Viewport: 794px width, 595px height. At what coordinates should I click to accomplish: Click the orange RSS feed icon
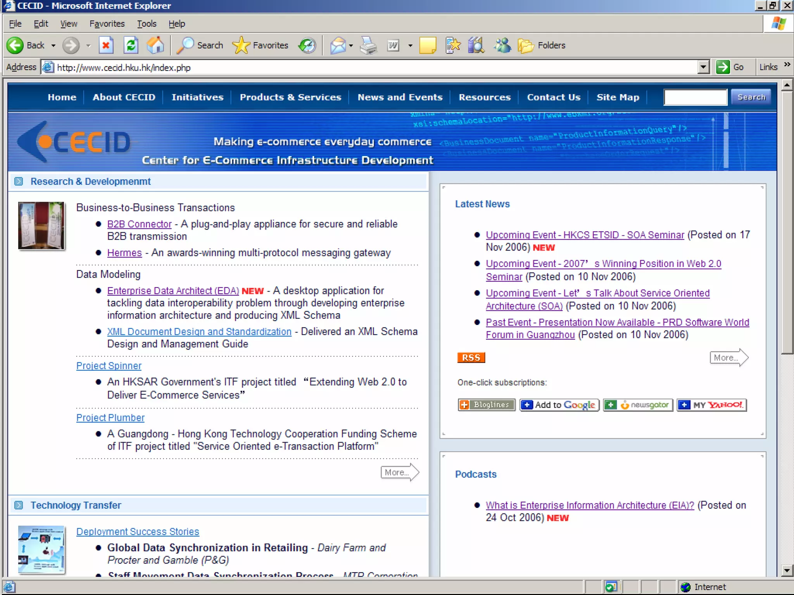pyautogui.click(x=471, y=358)
